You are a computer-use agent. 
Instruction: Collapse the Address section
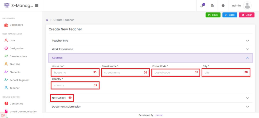pos(150,58)
